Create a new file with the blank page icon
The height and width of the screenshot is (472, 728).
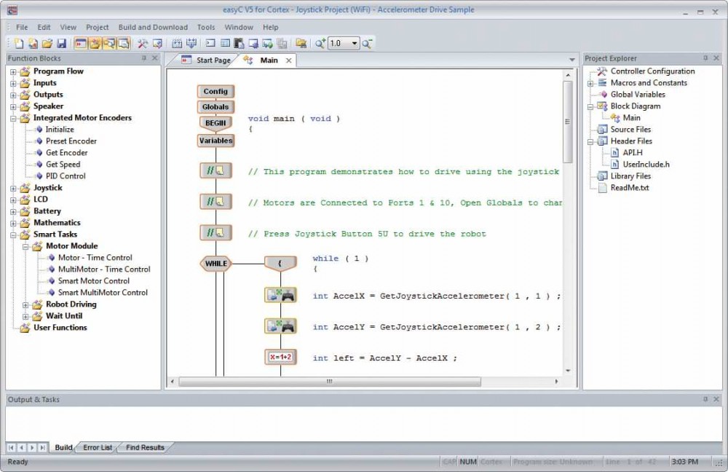[19, 44]
